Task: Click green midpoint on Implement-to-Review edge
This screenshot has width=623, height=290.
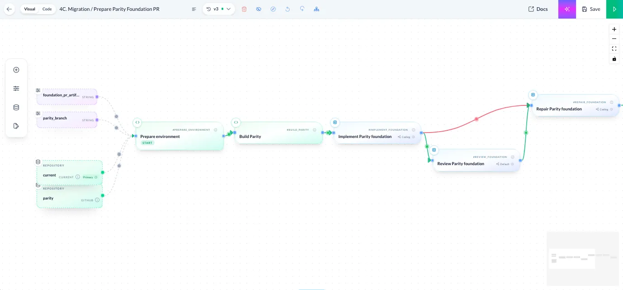Action: point(427,147)
